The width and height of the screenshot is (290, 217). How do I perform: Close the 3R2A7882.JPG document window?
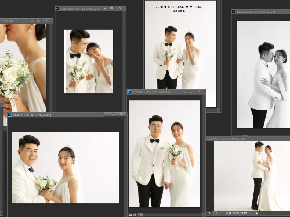[120, 8]
